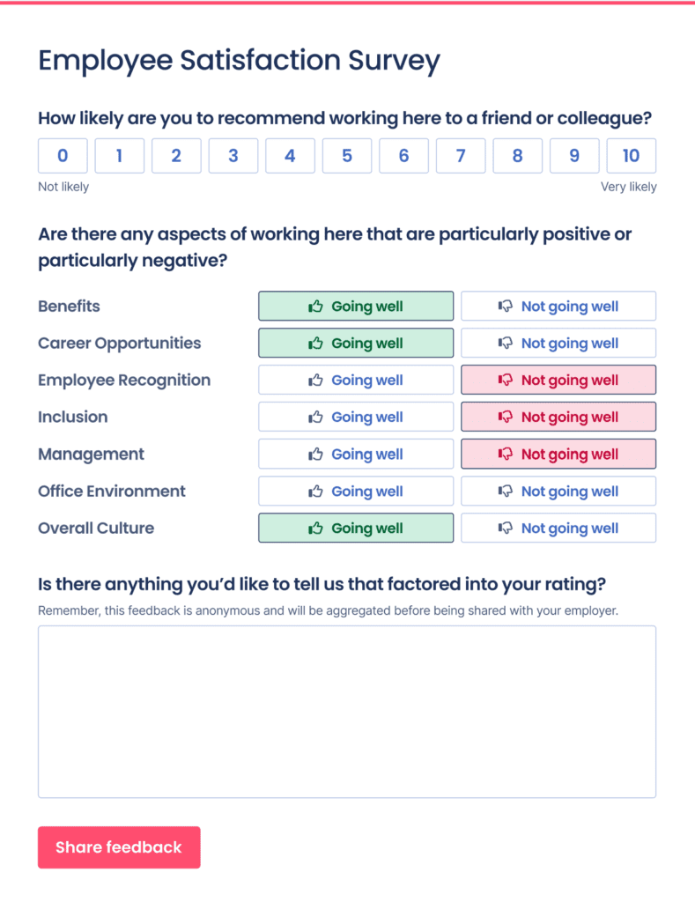Pick rating 5 on the recommendation scale

tap(347, 155)
